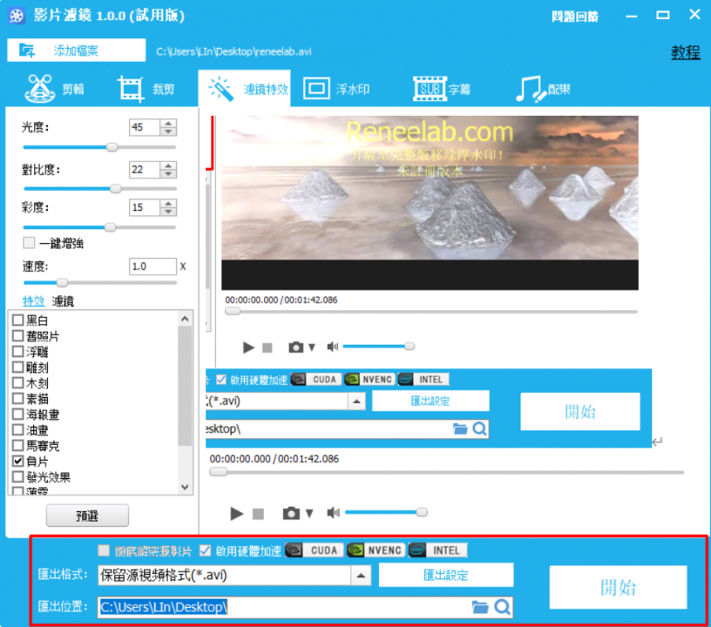Click the 彩度 saturation slider handle
The height and width of the screenshot is (627, 711).
pos(110,227)
